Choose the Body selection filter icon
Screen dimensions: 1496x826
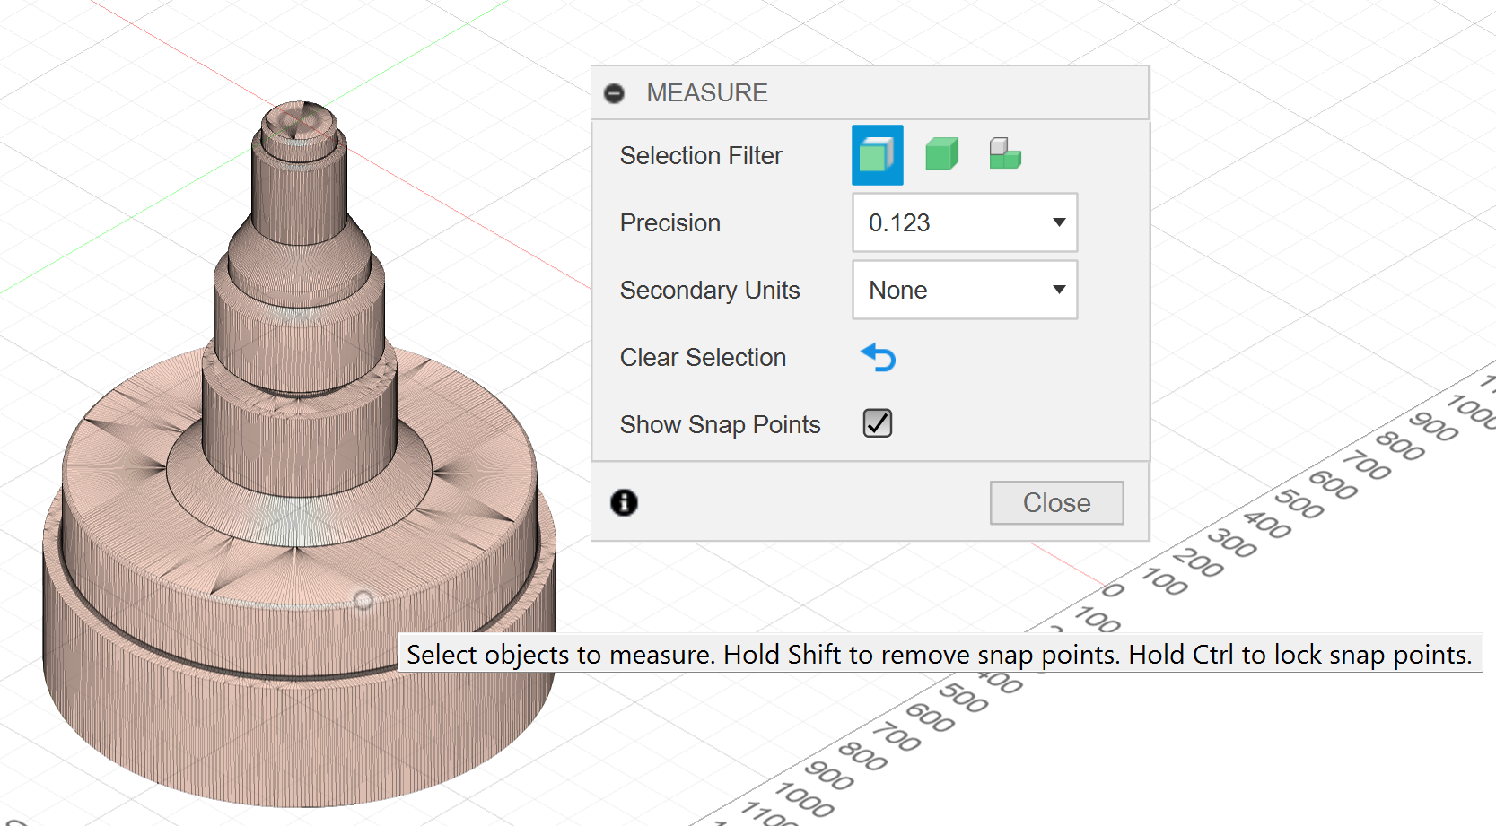(941, 154)
